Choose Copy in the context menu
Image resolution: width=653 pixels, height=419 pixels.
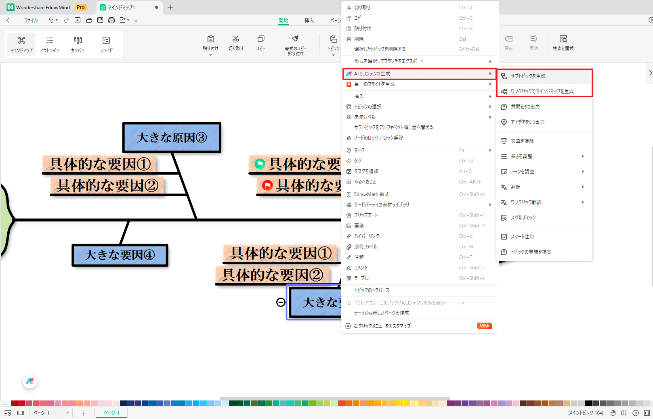click(x=419, y=18)
